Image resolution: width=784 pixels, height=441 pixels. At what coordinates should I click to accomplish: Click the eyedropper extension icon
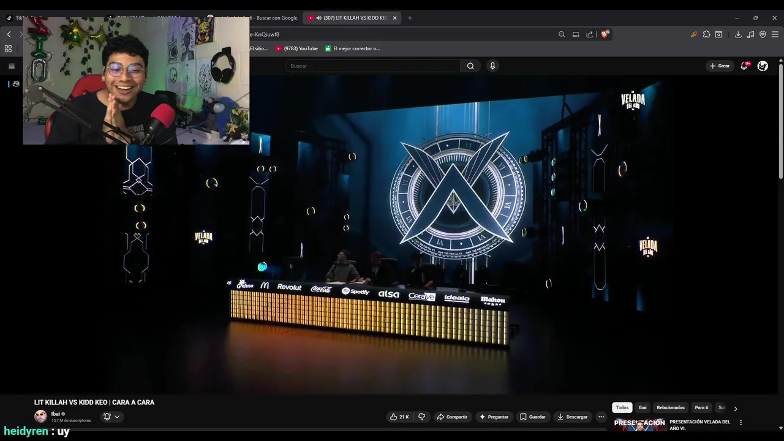[694, 34]
